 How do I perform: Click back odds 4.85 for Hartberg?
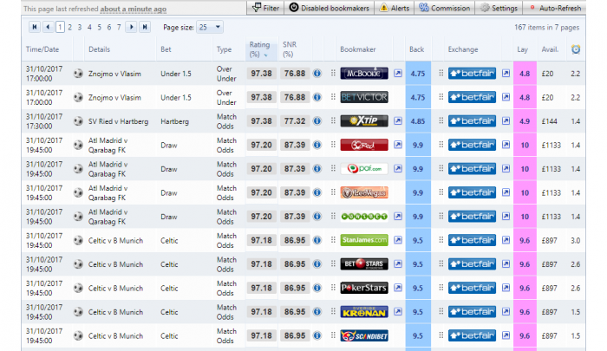tap(418, 121)
